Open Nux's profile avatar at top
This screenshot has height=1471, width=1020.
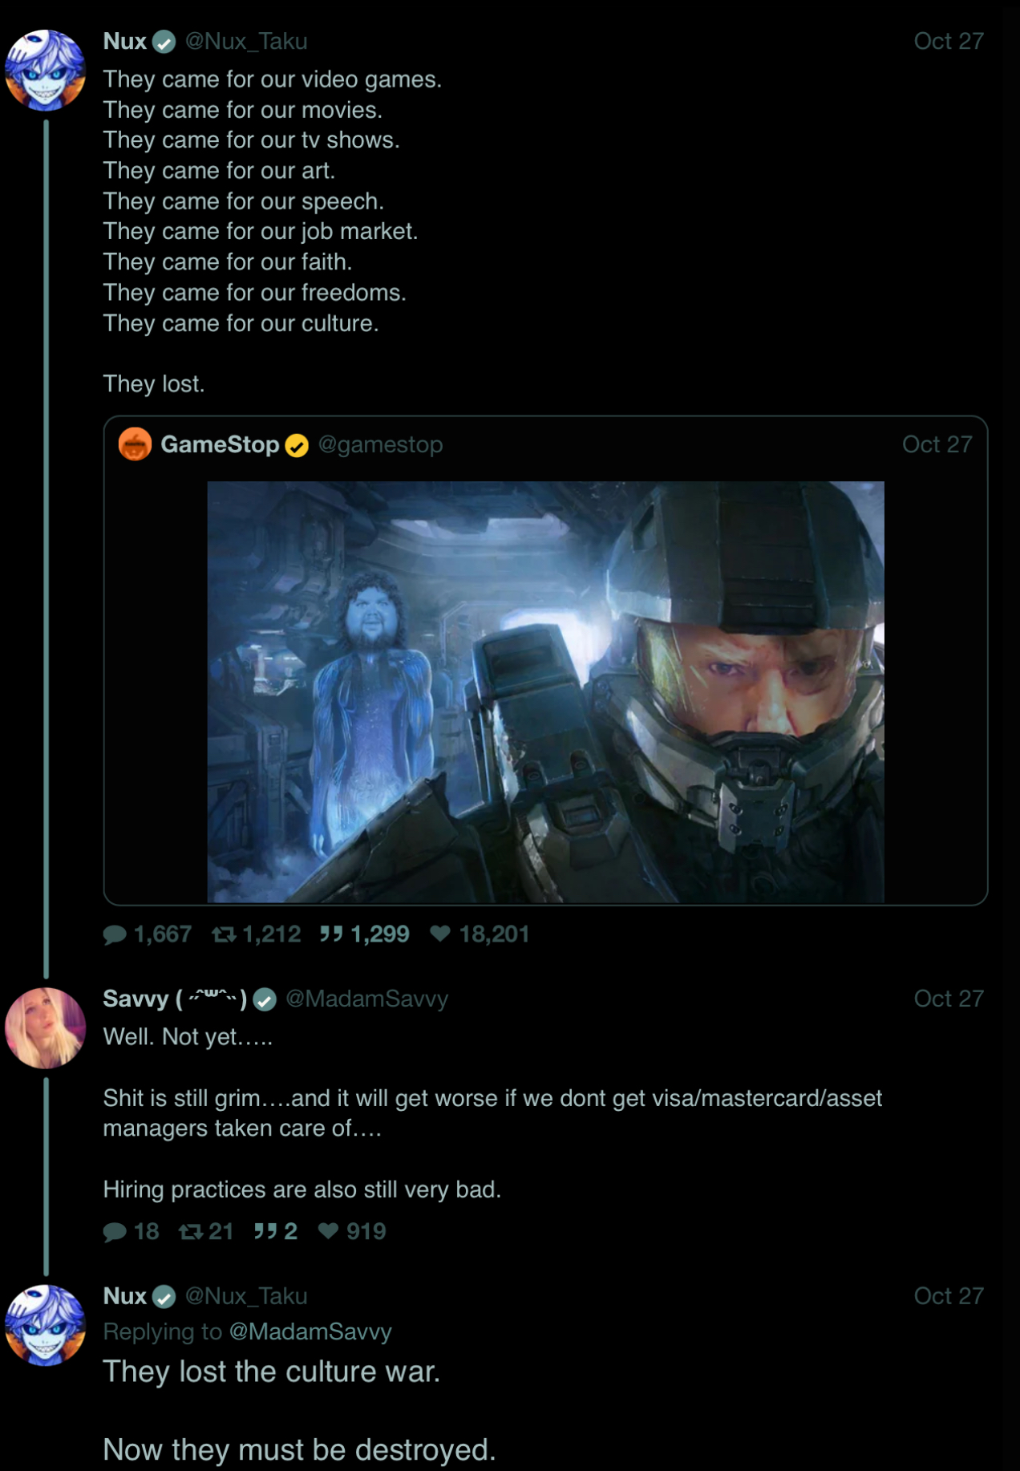point(45,70)
